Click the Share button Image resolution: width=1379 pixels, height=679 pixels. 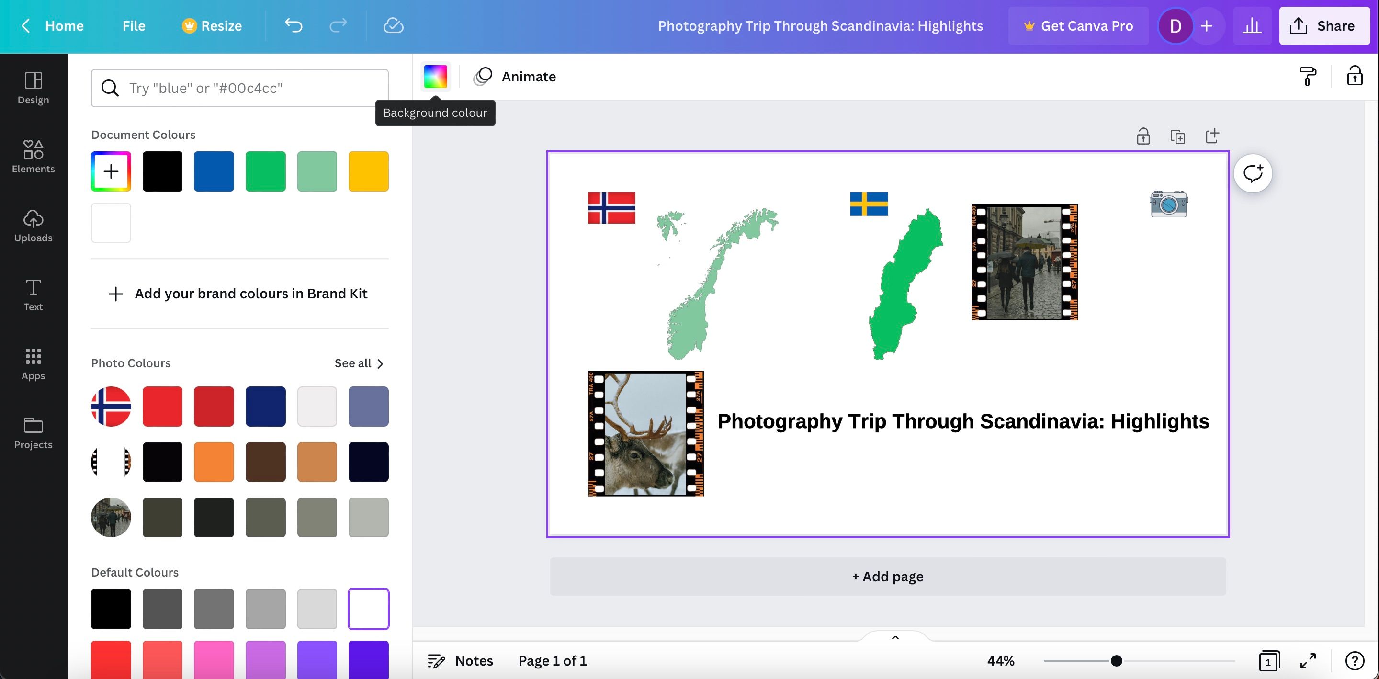(1324, 26)
